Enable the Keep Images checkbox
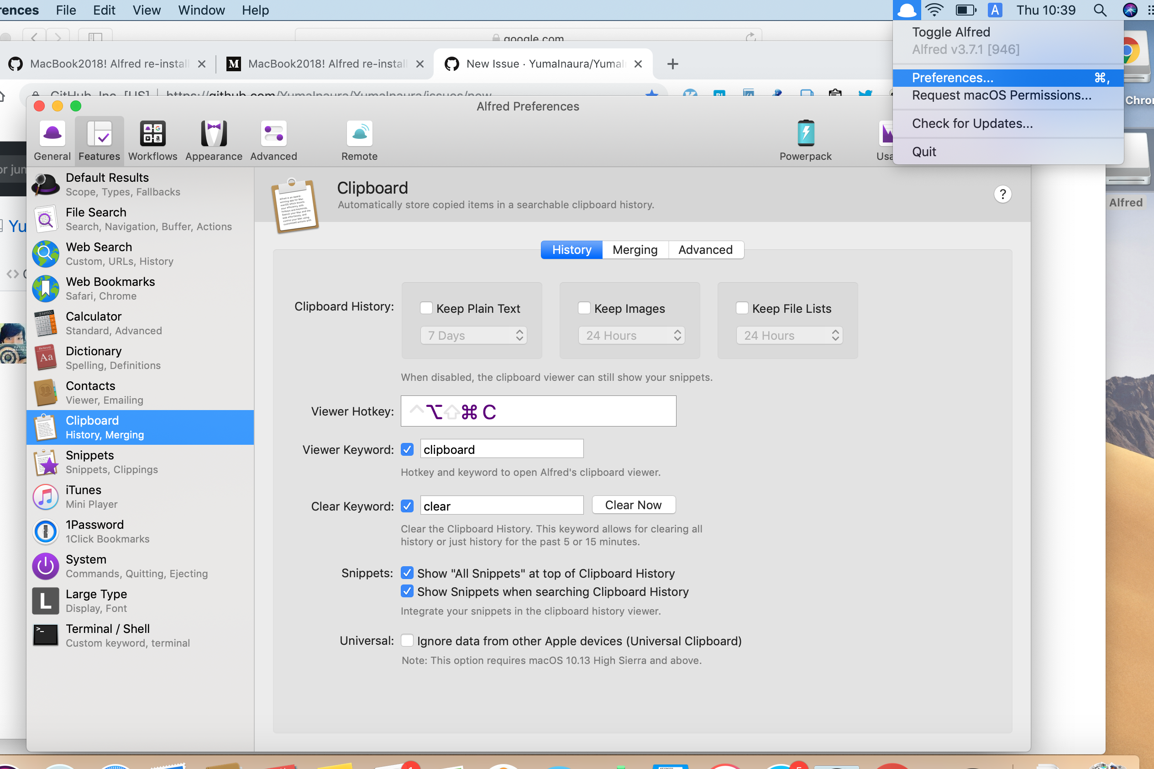Image resolution: width=1154 pixels, height=769 pixels. pyautogui.click(x=584, y=308)
